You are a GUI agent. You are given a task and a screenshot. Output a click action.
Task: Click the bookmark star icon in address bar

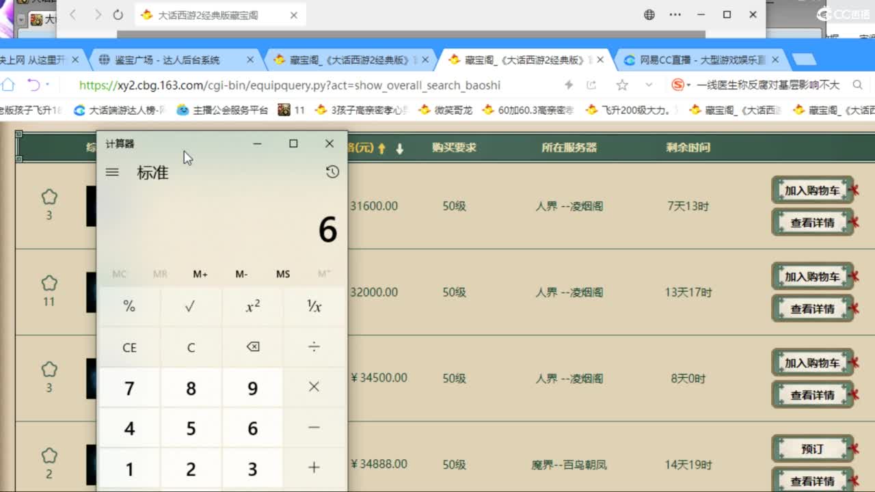622,85
